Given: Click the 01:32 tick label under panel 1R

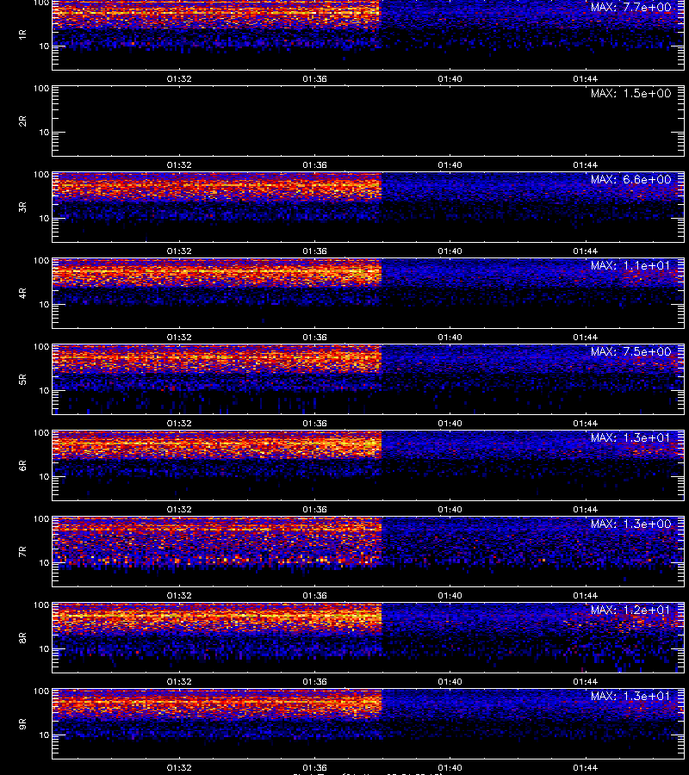Looking at the screenshot, I should (x=179, y=79).
